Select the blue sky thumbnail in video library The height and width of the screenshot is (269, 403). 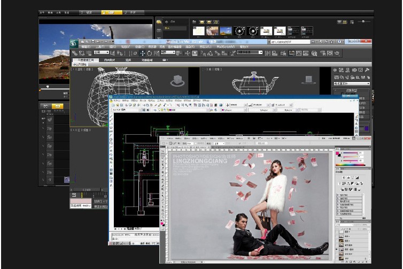pyautogui.click(x=226, y=32)
